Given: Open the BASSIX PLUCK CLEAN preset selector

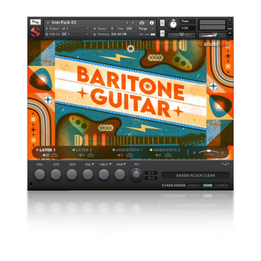Looking at the screenshot, I should [x=196, y=175].
